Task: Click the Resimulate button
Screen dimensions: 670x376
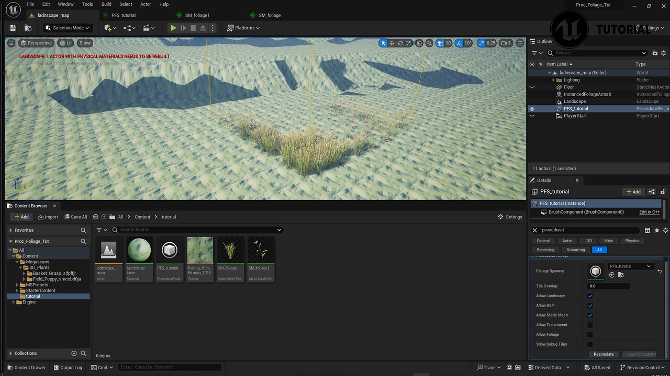Action: point(604,354)
